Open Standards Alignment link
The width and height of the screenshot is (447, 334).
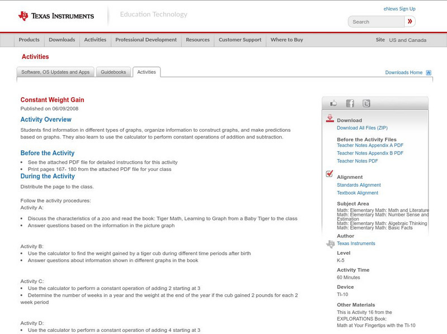click(x=359, y=185)
